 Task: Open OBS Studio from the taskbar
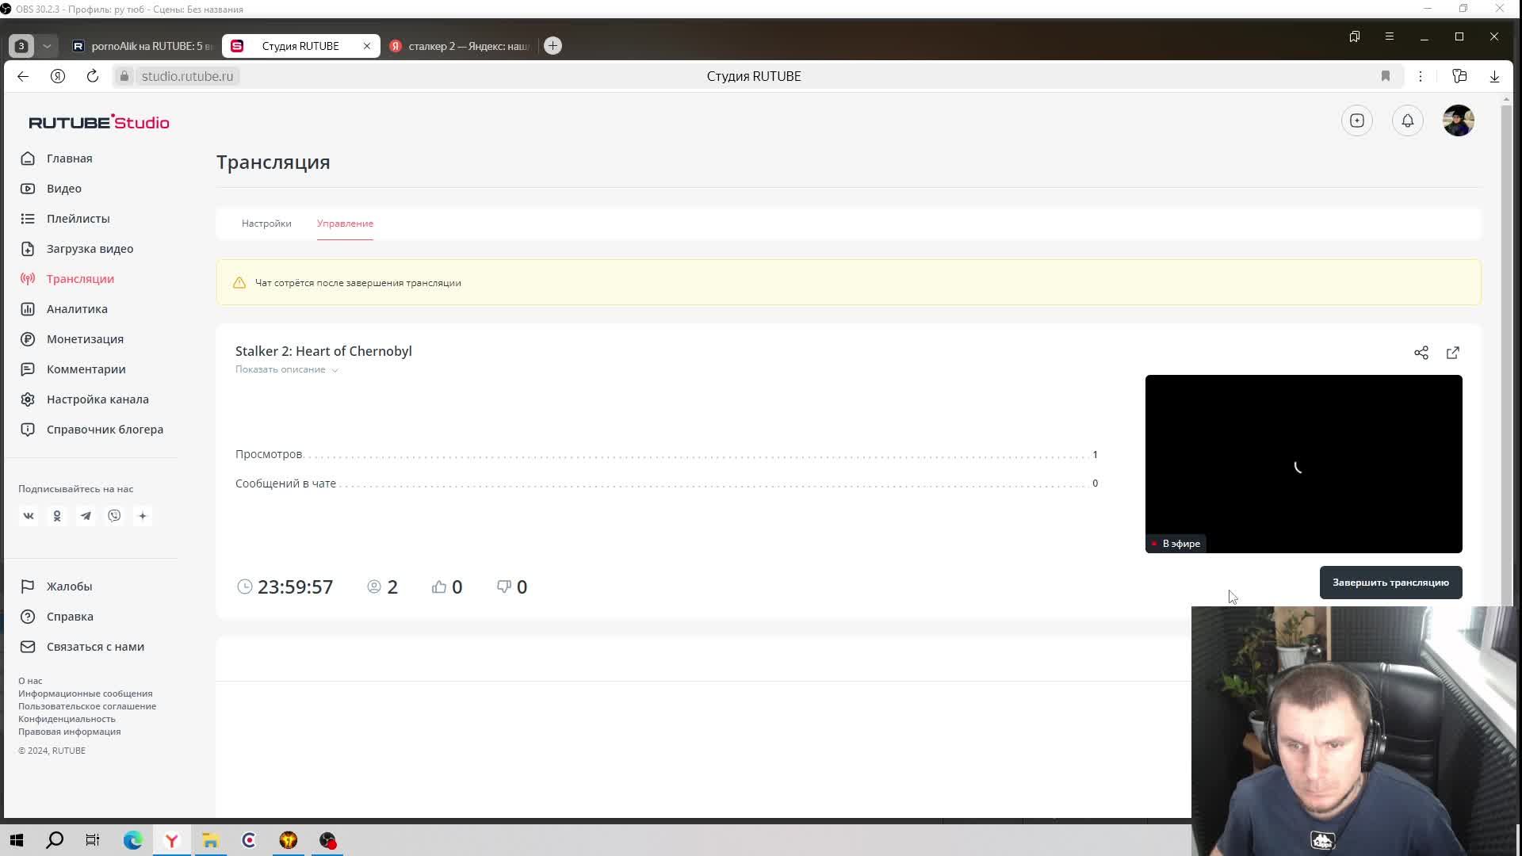327,840
